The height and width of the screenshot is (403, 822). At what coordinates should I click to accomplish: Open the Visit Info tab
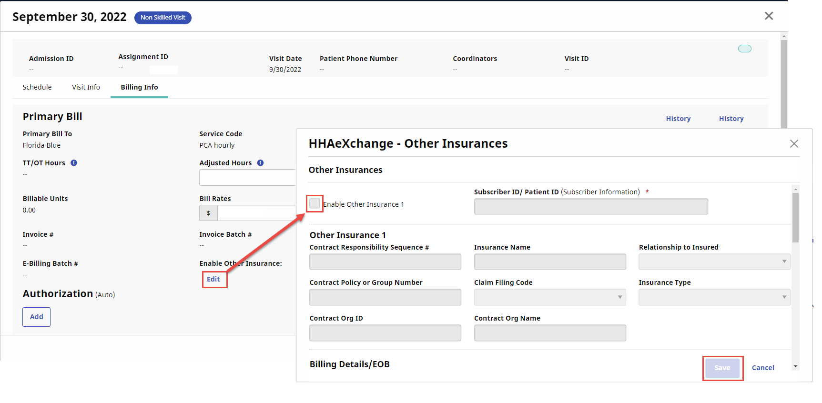(x=86, y=87)
